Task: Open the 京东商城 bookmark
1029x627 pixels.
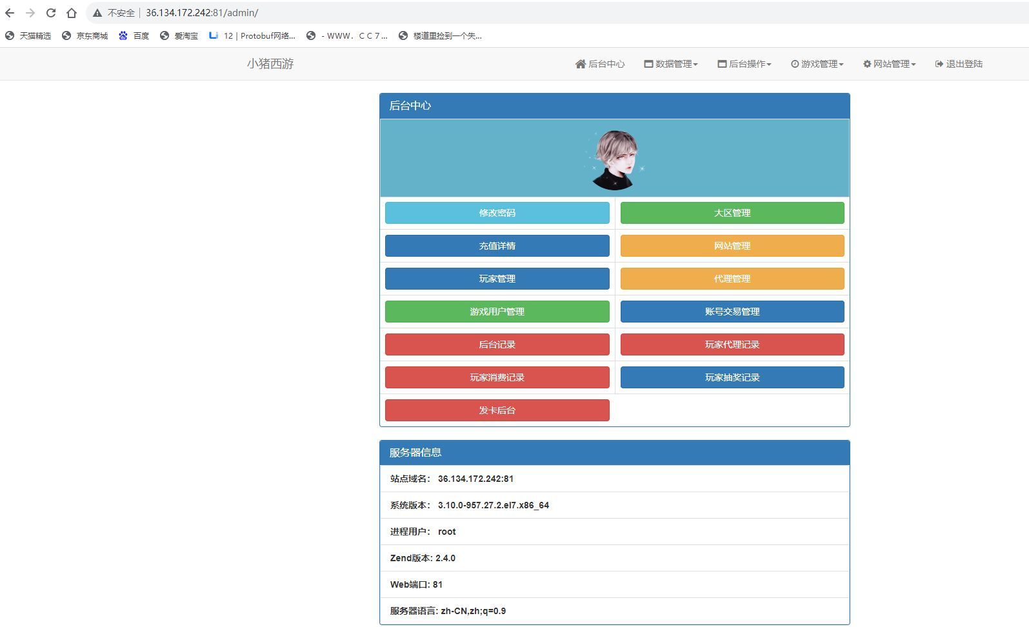Action: point(85,35)
